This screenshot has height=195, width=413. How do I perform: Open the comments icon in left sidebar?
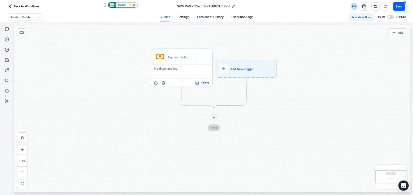(7, 29)
